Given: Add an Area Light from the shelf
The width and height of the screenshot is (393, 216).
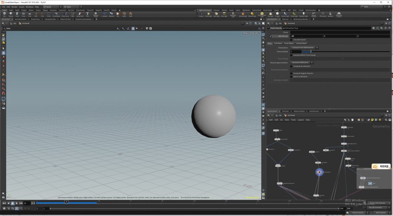Looking at the screenshot, I should [224, 15].
